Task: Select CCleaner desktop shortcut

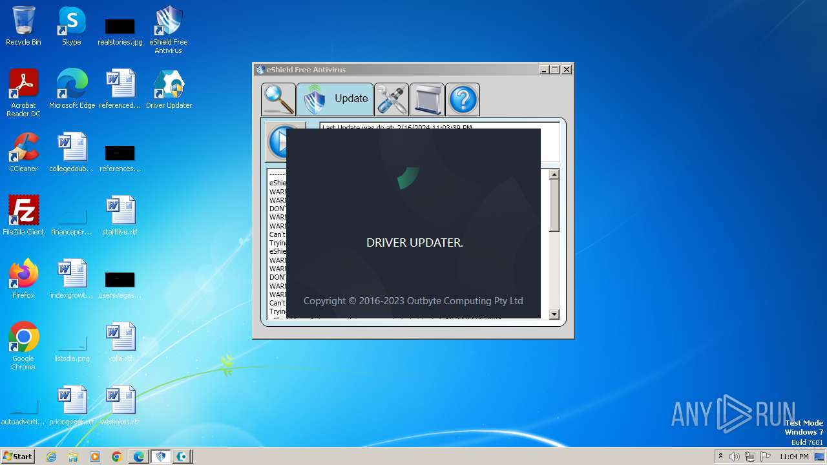Action: tap(23, 152)
